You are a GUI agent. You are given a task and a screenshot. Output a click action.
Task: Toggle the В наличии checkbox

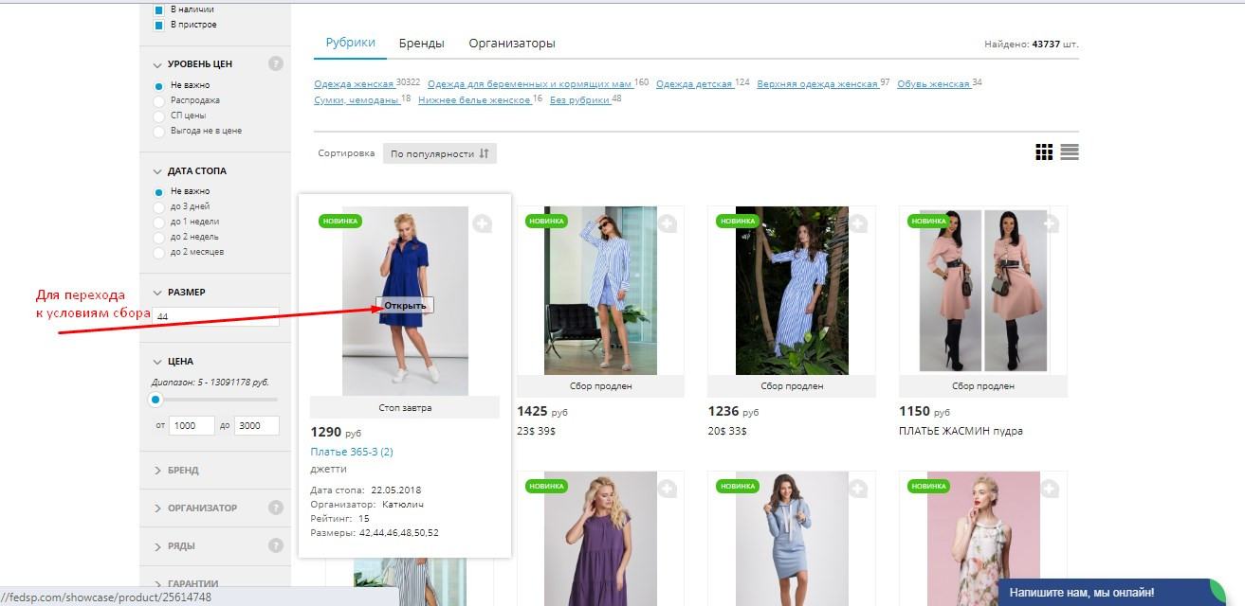coord(159,9)
